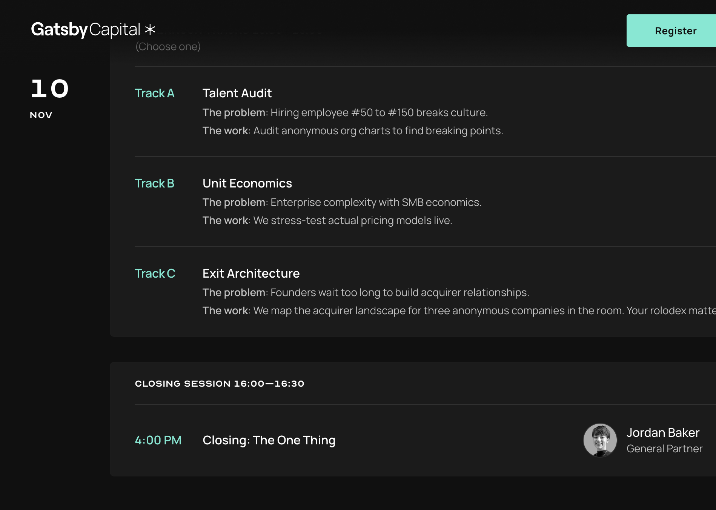The image size is (716, 510).
Task: Open the Talent Audit session details
Action: point(237,93)
